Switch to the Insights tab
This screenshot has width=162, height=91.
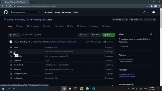pyautogui.click(x=94, y=26)
